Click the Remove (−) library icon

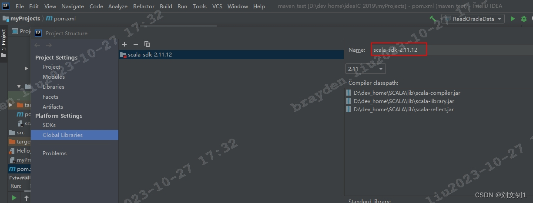coord(135,44)
